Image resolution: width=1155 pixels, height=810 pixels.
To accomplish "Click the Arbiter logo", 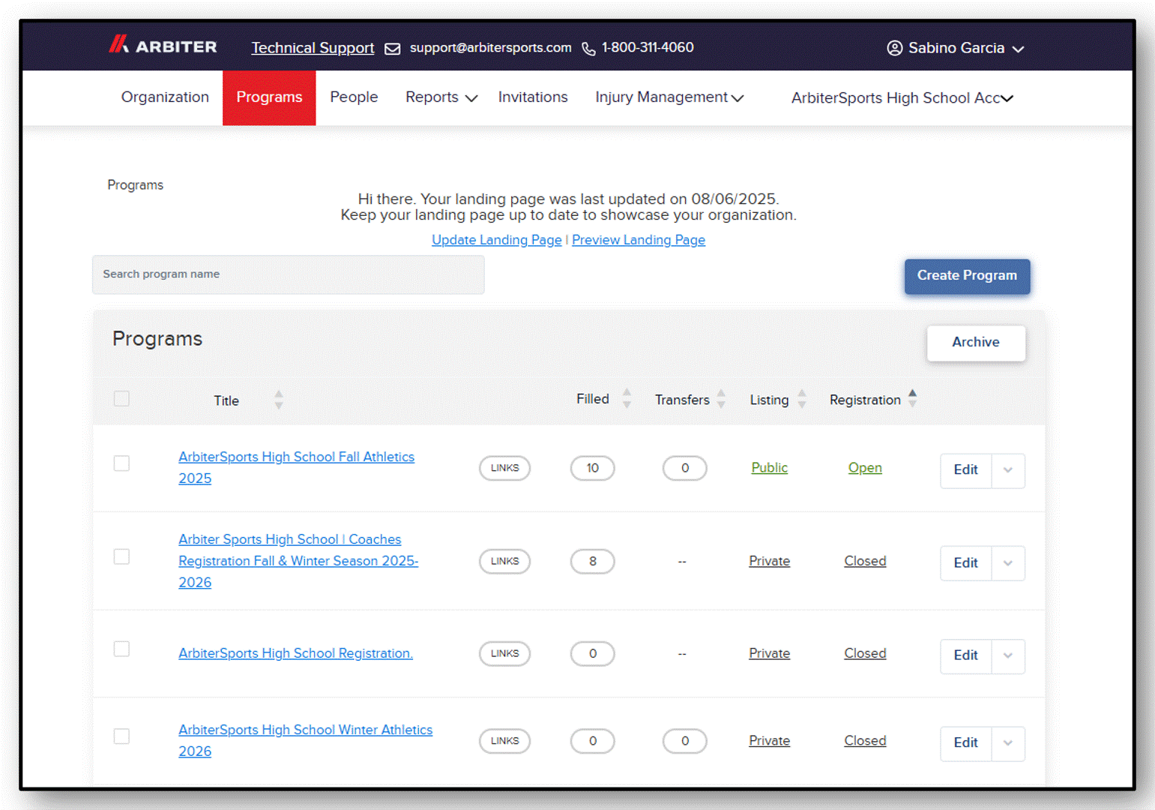I will [x=163, y=46].
